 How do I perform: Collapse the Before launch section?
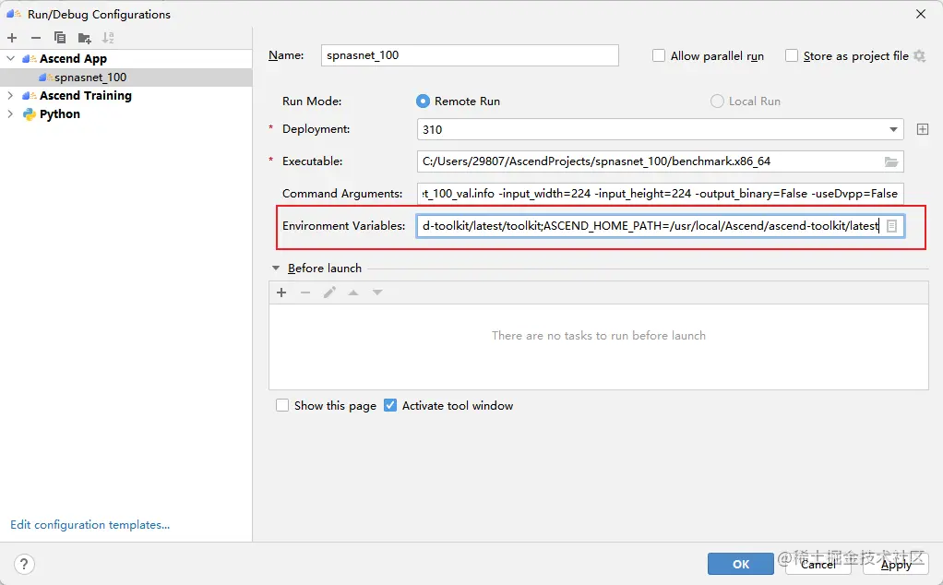pos(276,269)
